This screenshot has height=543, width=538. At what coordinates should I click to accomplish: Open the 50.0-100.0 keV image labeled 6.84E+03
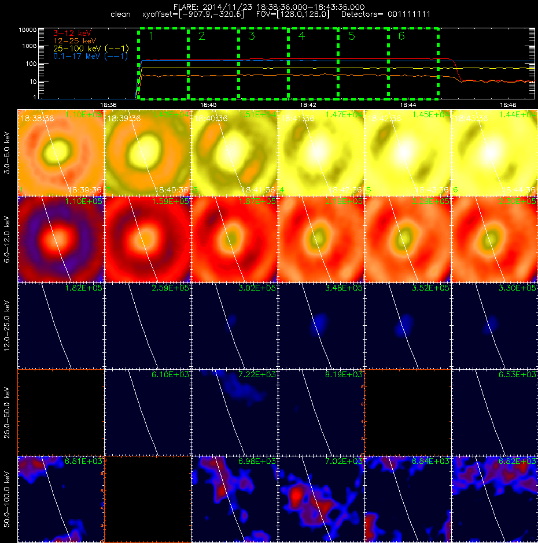click(408, 499)
